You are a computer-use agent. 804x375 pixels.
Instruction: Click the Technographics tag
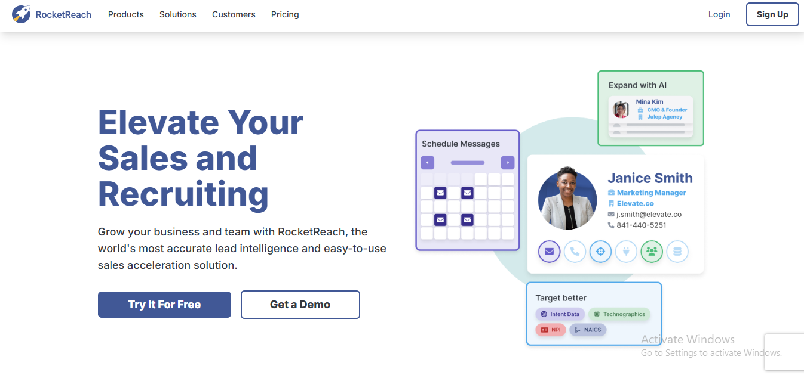point(619,314)
